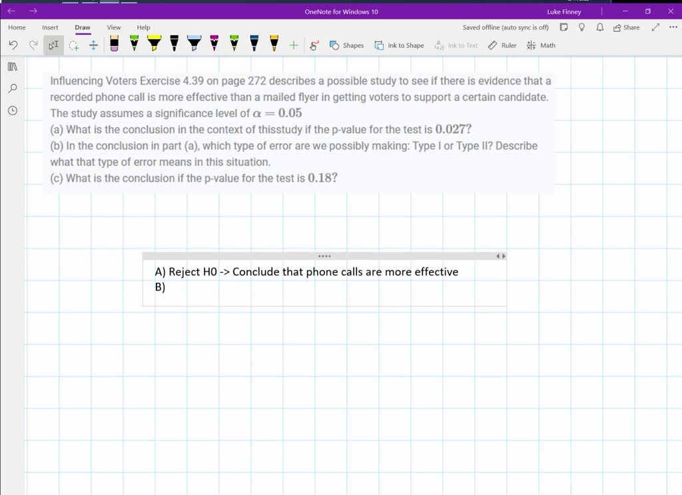Viewport: 682px width, 495px height.
Task: Expand the note container using its arrow handle
Action: pos(500,256)
